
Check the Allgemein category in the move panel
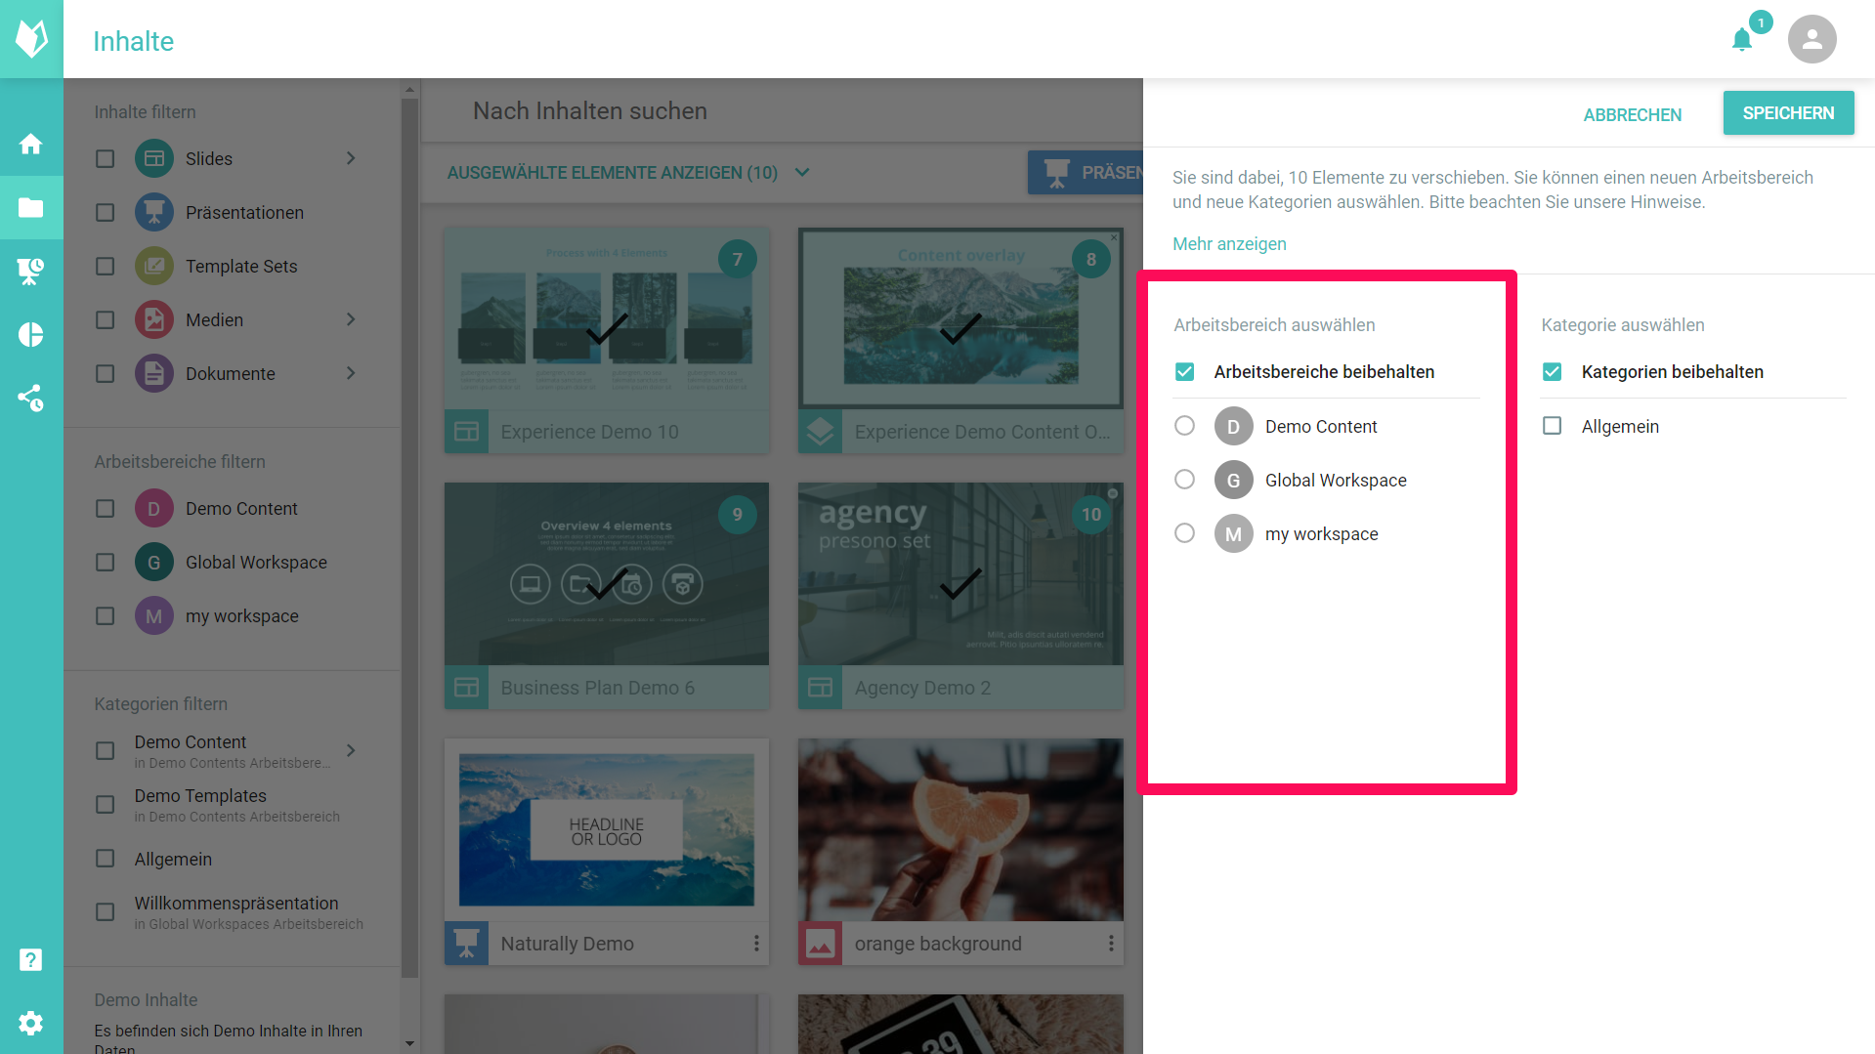tap(1552, 426)
